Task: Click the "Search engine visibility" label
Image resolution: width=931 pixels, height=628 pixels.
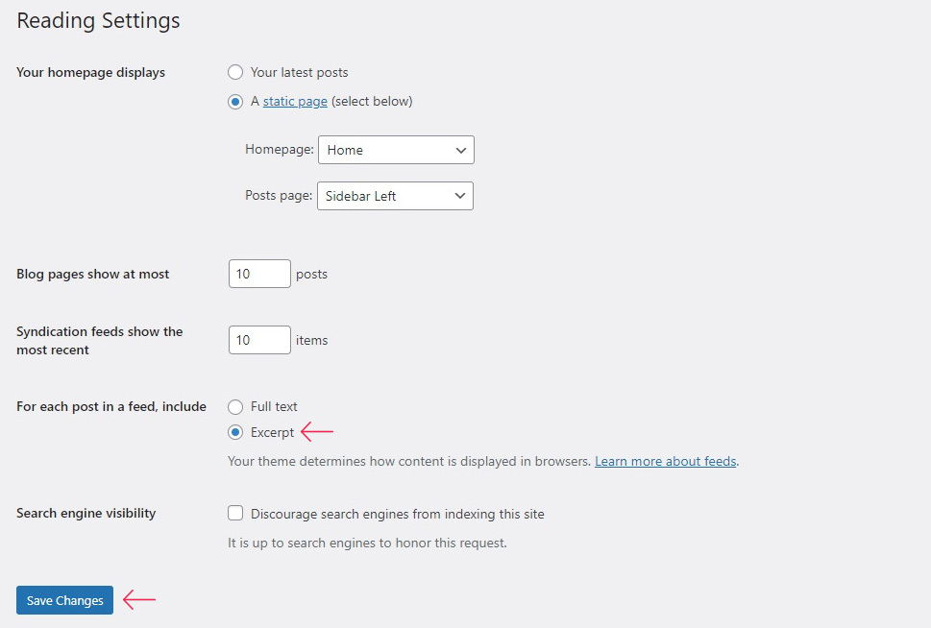Action: 86,514
